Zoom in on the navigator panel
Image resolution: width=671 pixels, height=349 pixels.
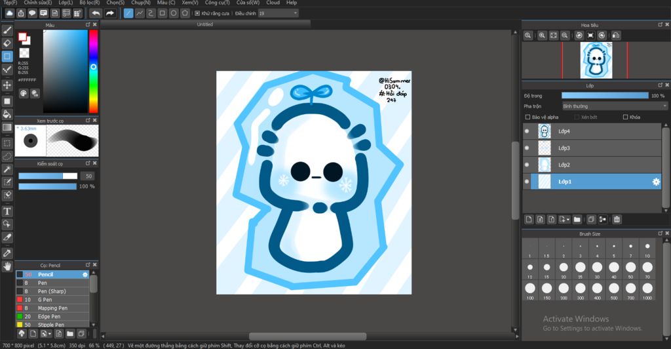pos(542,35)
